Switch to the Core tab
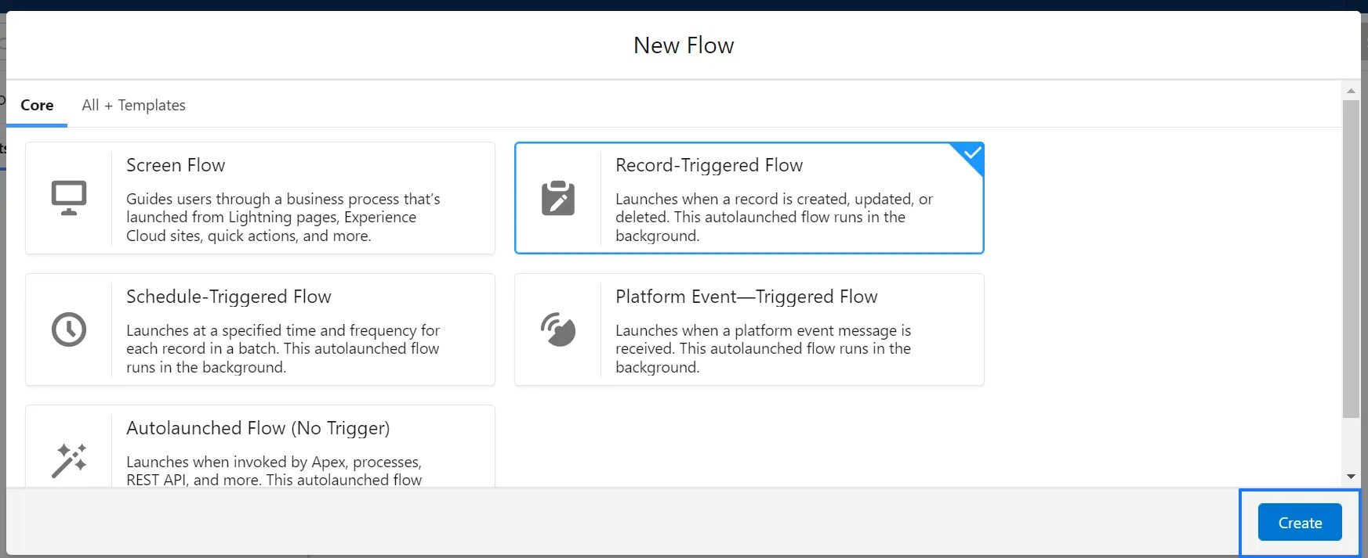The height and width of the screenshot is (558, 1368). [x=37, y=105]
